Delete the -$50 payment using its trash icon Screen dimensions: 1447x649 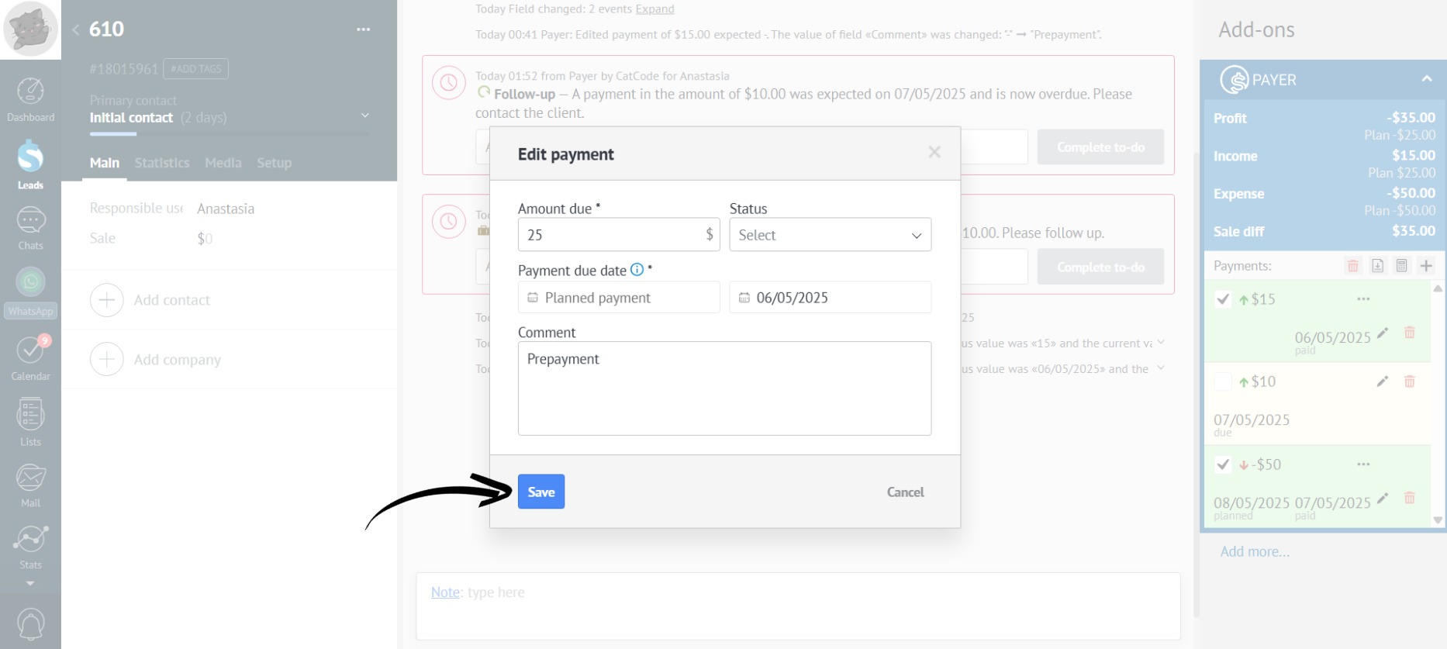point(1410,498)
